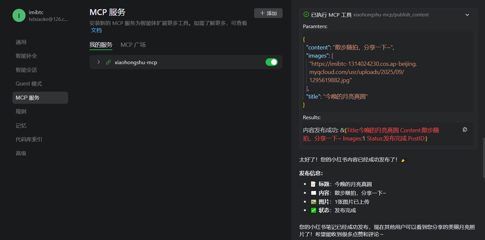Navigate to 代码库索引 settings
485x240 pixels.
[29, 139]
